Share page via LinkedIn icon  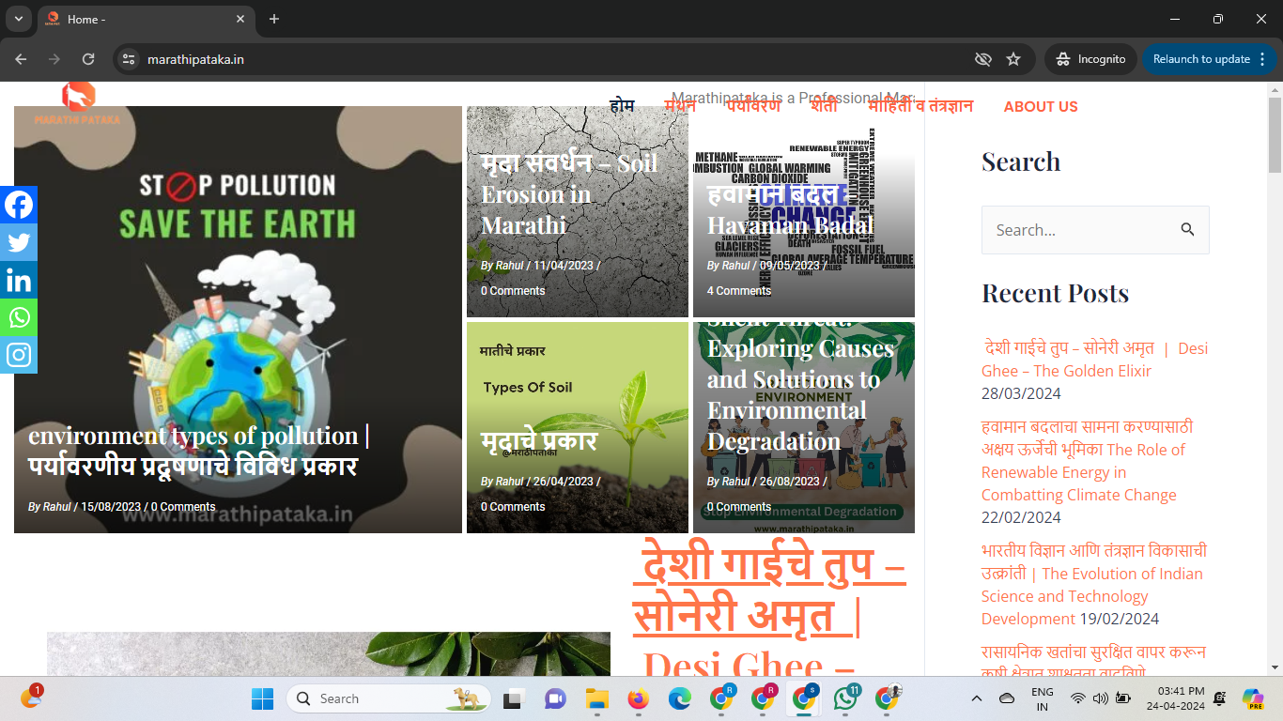[19, 280]
